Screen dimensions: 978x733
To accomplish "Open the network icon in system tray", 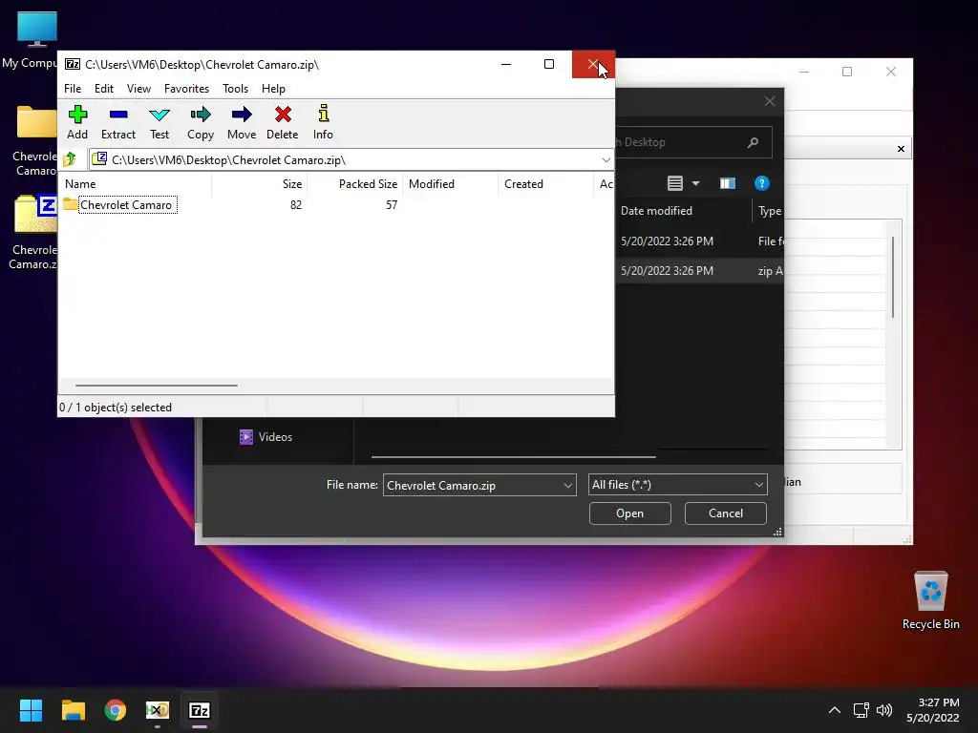I will 861,710.
